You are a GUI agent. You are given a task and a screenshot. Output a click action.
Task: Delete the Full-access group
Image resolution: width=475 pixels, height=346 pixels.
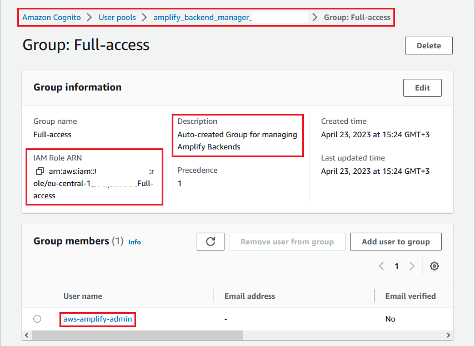(x=429, y=46)
